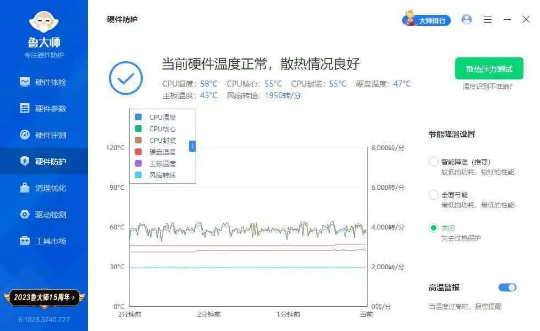Select 智能降温 (推荐) radio option

434,162
